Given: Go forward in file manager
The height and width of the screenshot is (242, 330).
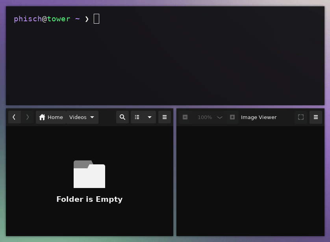Looking at the screenshot, I should coord(27,117).
